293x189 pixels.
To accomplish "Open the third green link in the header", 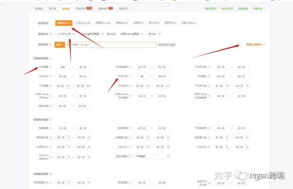I will pyautogui.click(x=243, y=9).
